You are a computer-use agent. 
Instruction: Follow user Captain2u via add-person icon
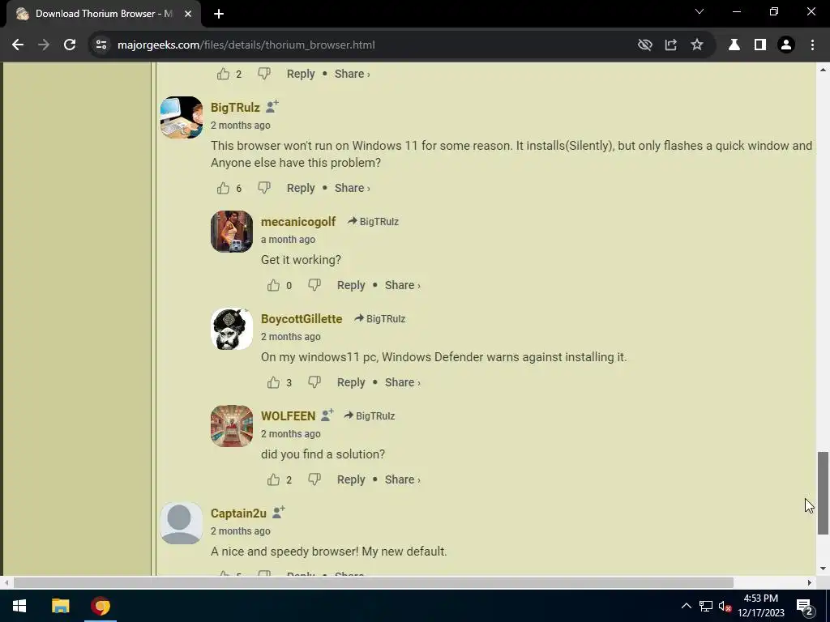279,513
